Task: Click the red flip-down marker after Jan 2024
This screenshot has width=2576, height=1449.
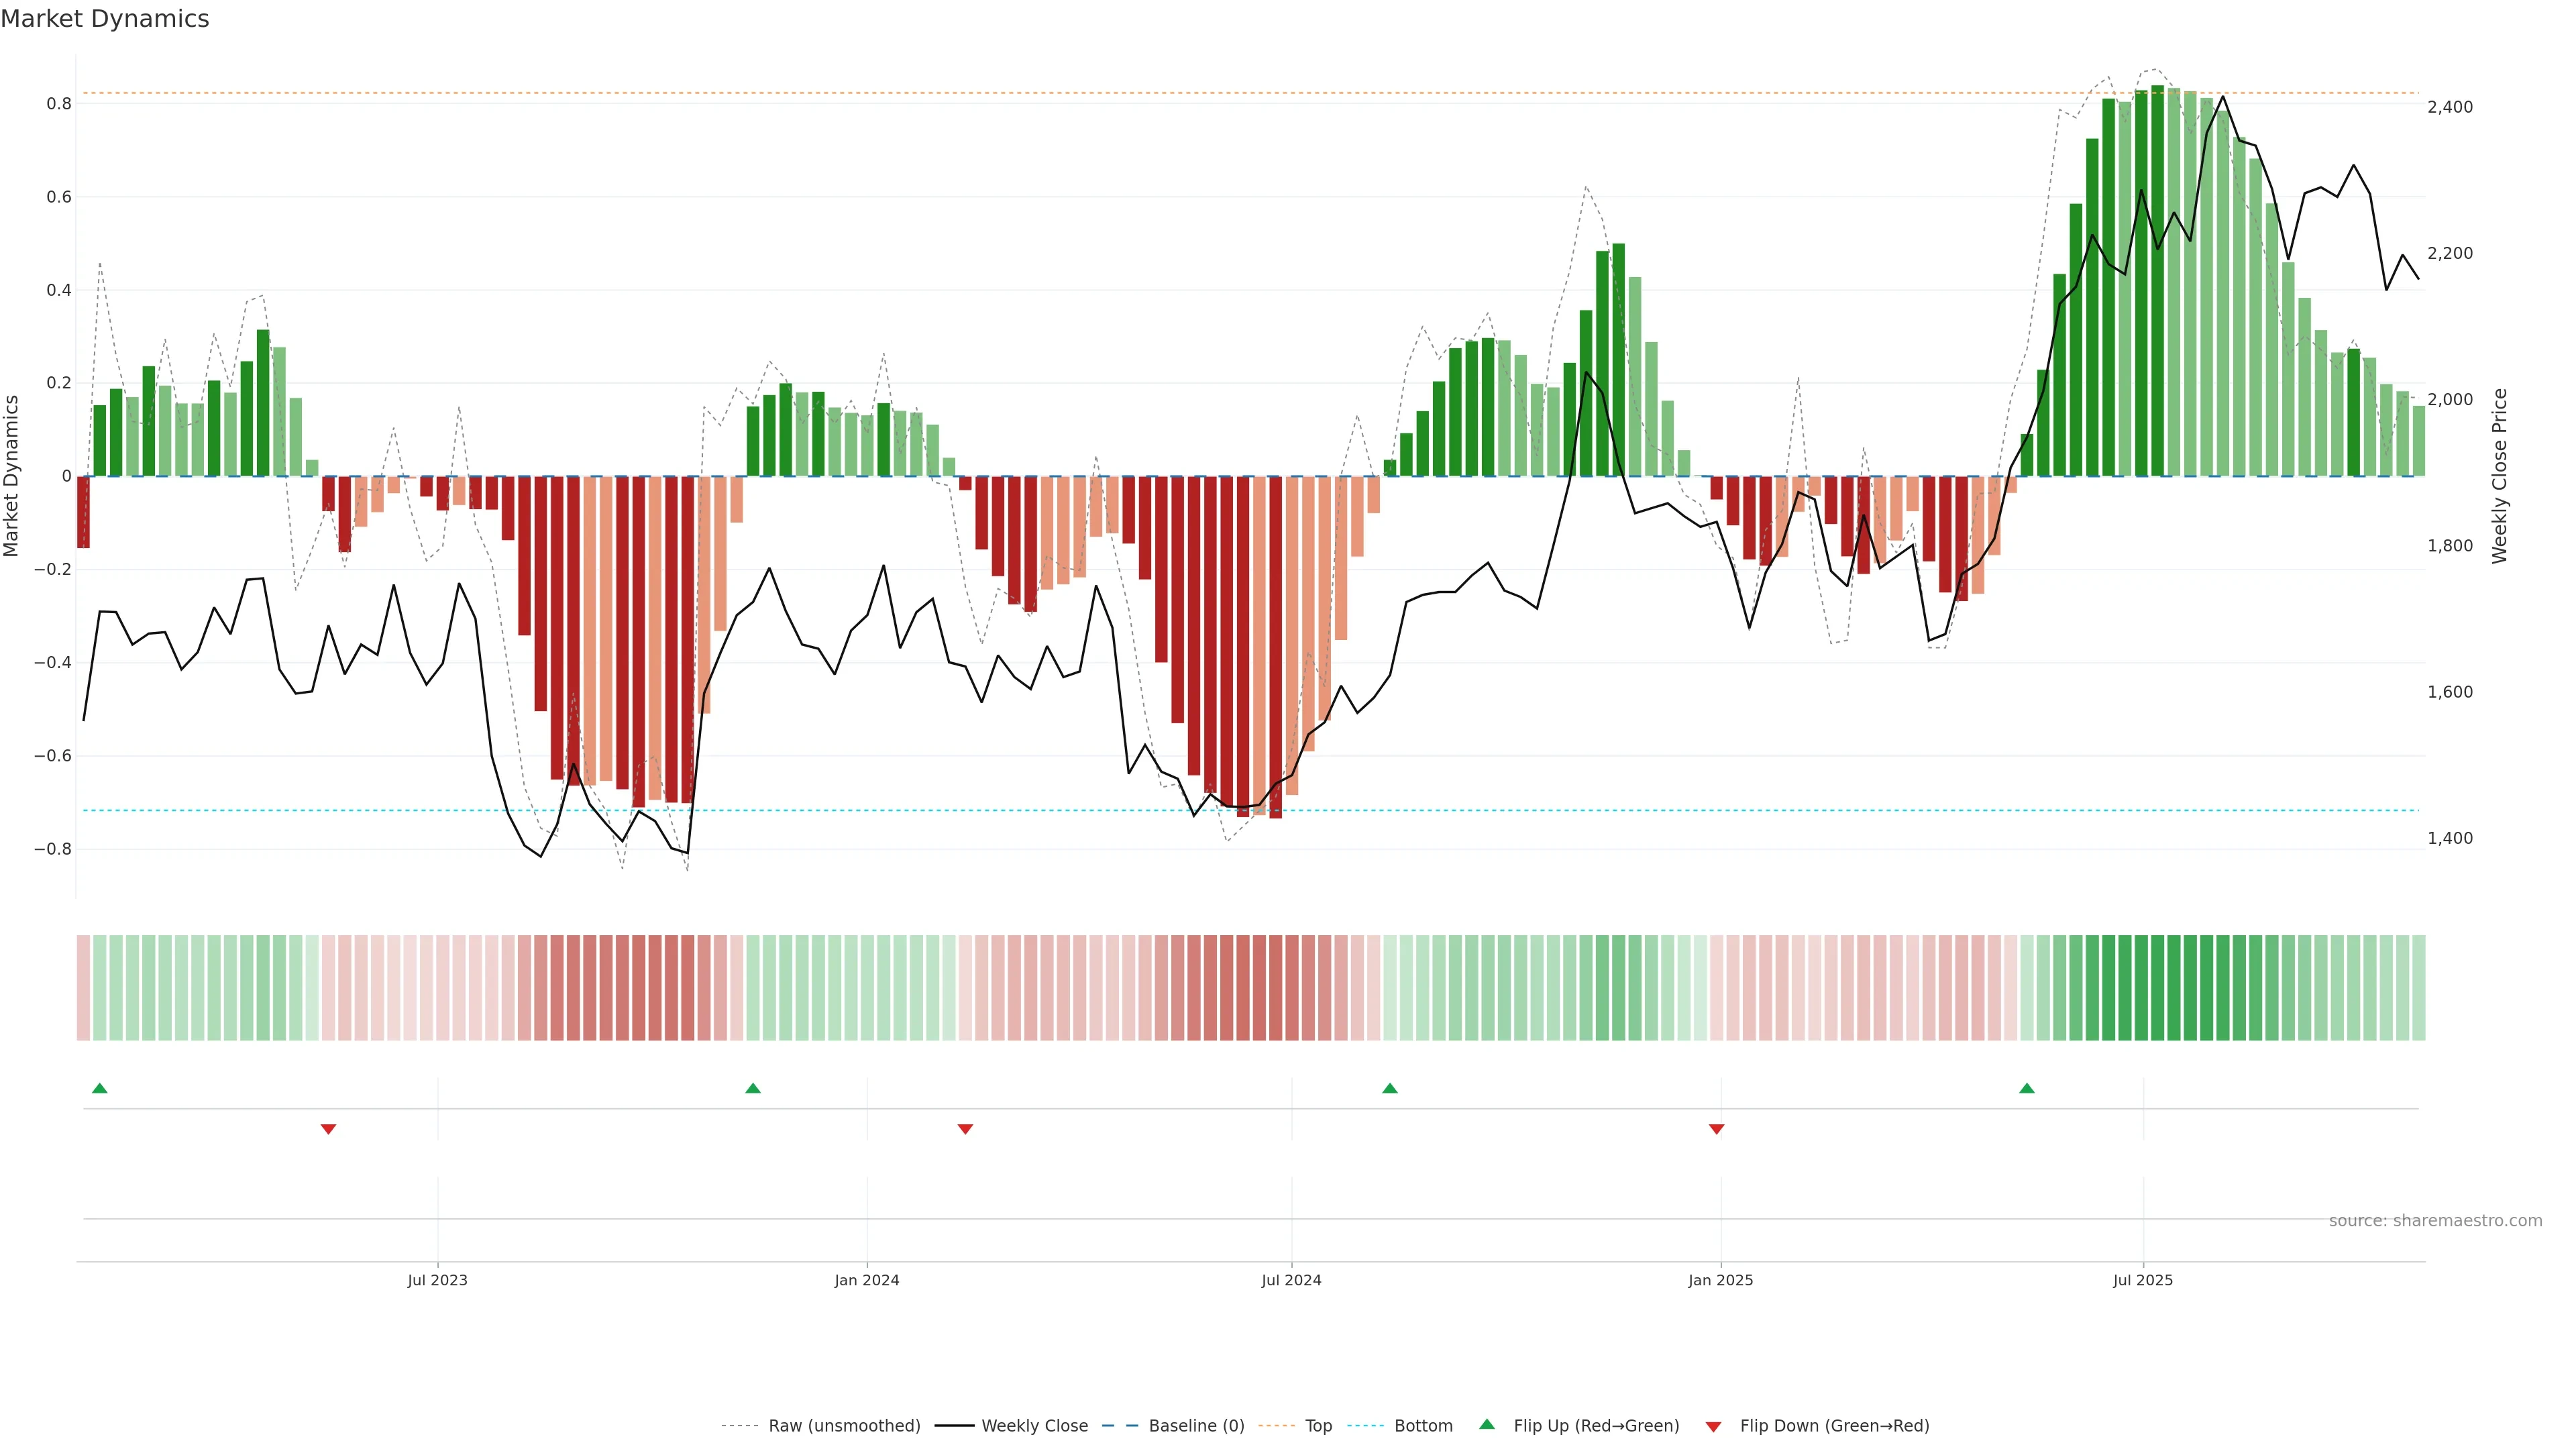Action: click(x=965, y=1129)
